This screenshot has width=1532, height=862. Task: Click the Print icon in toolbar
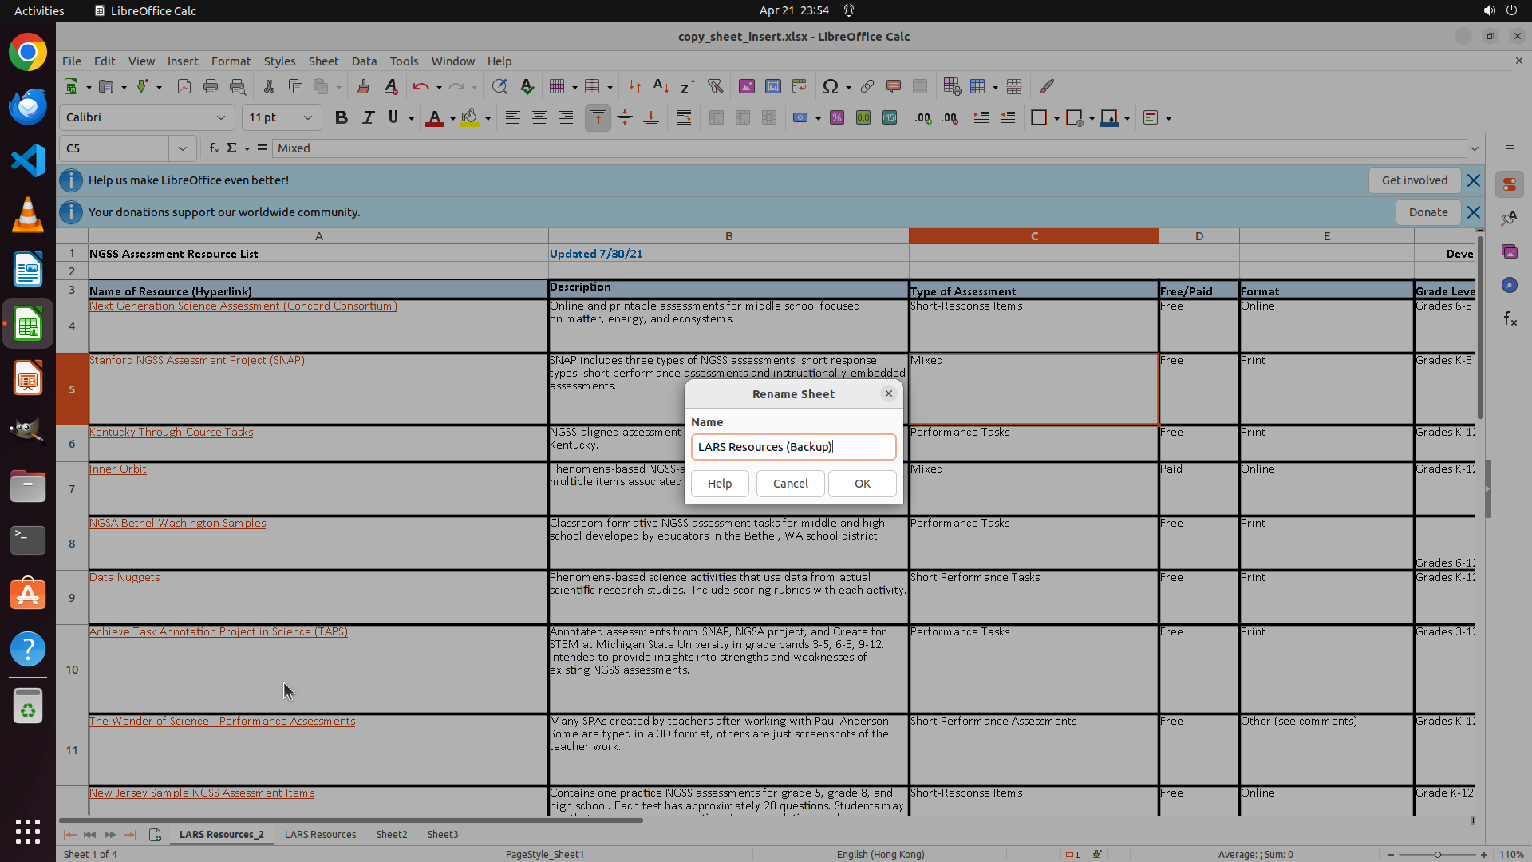(211, 86)
